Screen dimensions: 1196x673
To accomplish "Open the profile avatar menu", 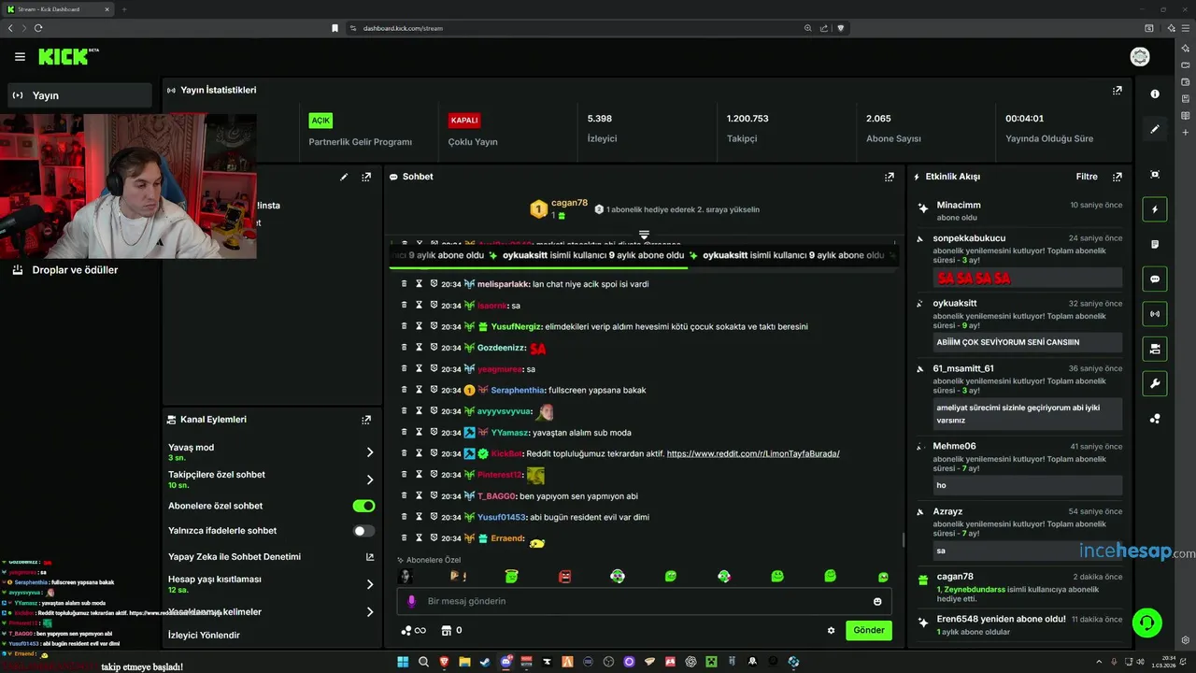I will pos(1140,57).
